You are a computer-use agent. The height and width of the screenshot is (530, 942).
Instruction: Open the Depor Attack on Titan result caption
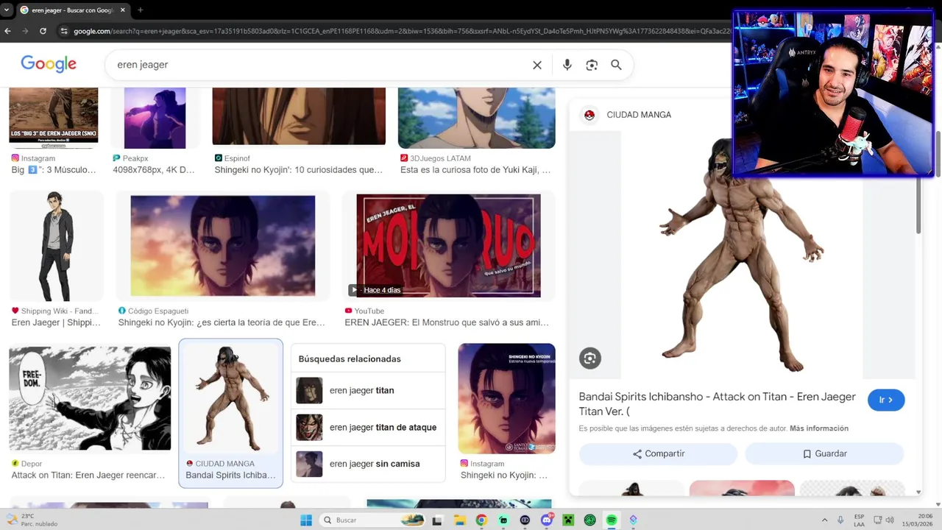[88, 475]
